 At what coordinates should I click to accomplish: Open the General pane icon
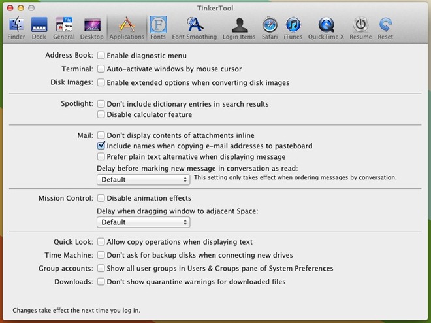pyautogui.click(x=64, y=25)
